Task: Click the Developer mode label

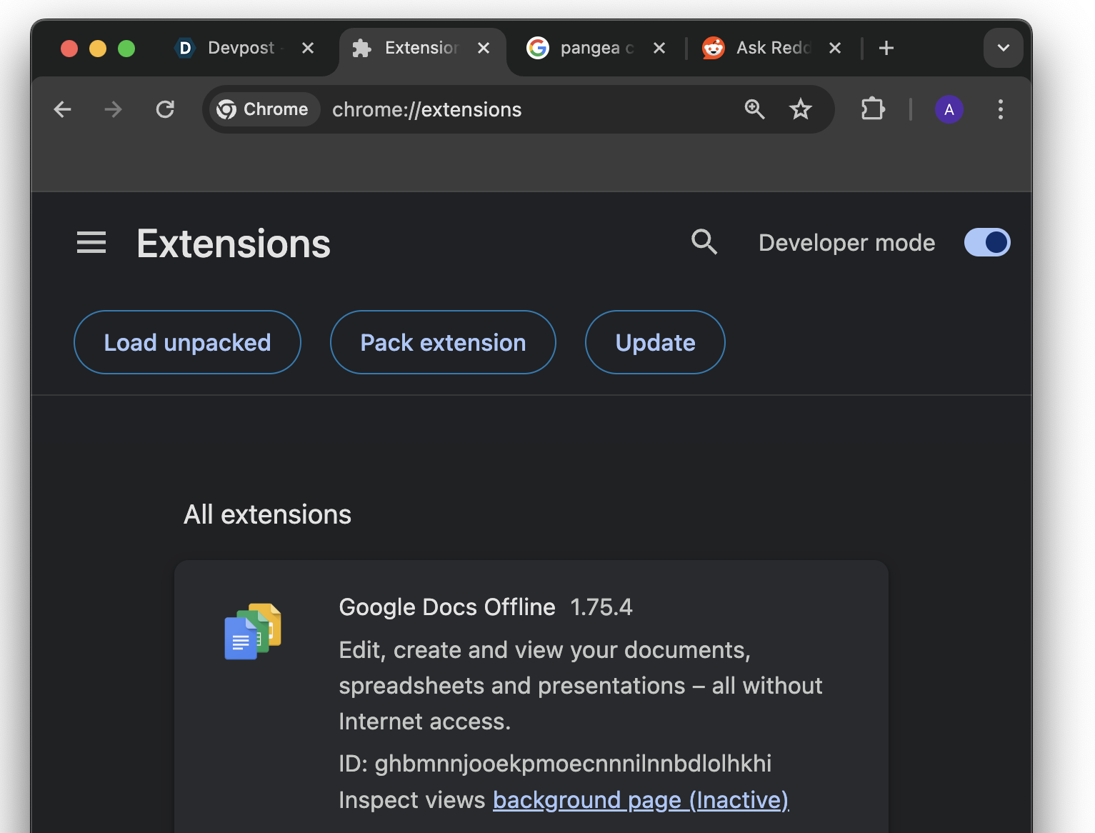Action: point(847,243)
